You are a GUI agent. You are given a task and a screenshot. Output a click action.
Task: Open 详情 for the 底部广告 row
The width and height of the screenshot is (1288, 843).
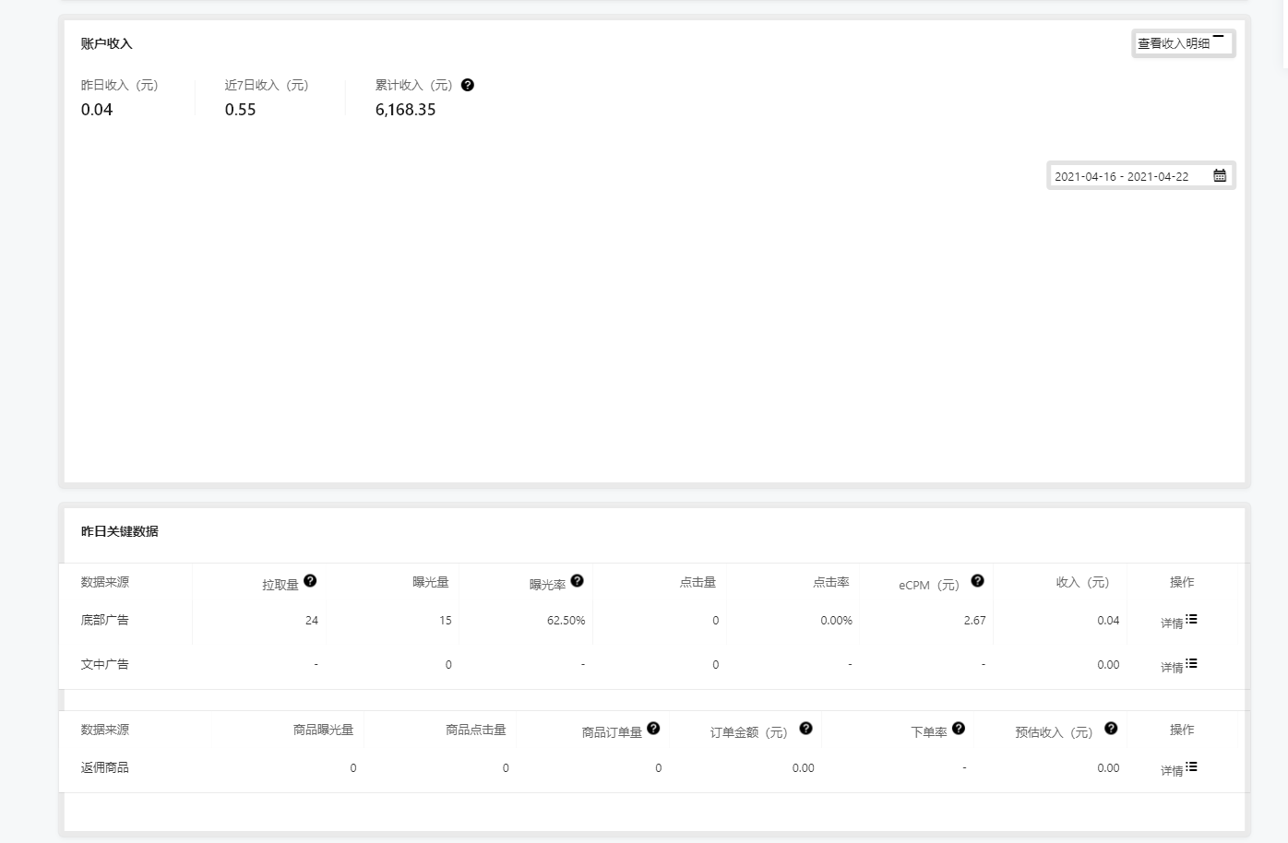pyautogui.click(x=1178, y=622)
